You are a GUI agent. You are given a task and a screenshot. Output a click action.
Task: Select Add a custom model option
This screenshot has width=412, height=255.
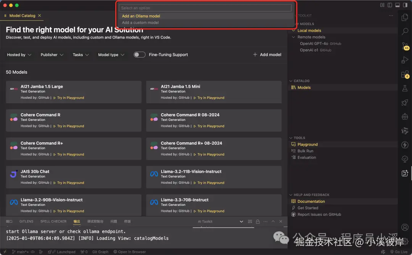[206, 22]
